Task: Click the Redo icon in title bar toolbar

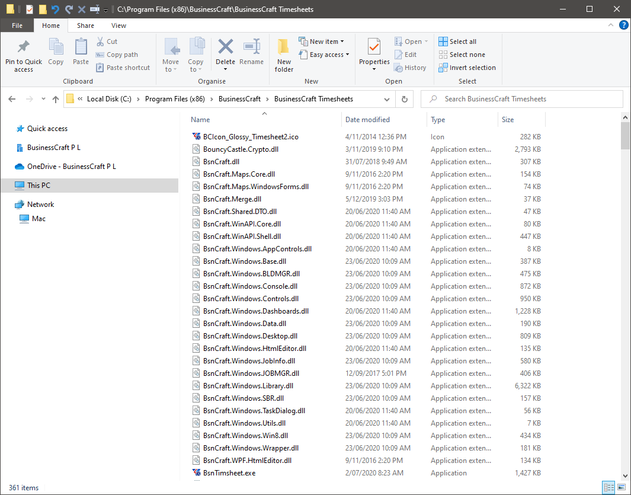Action: [x=69, y=9]
